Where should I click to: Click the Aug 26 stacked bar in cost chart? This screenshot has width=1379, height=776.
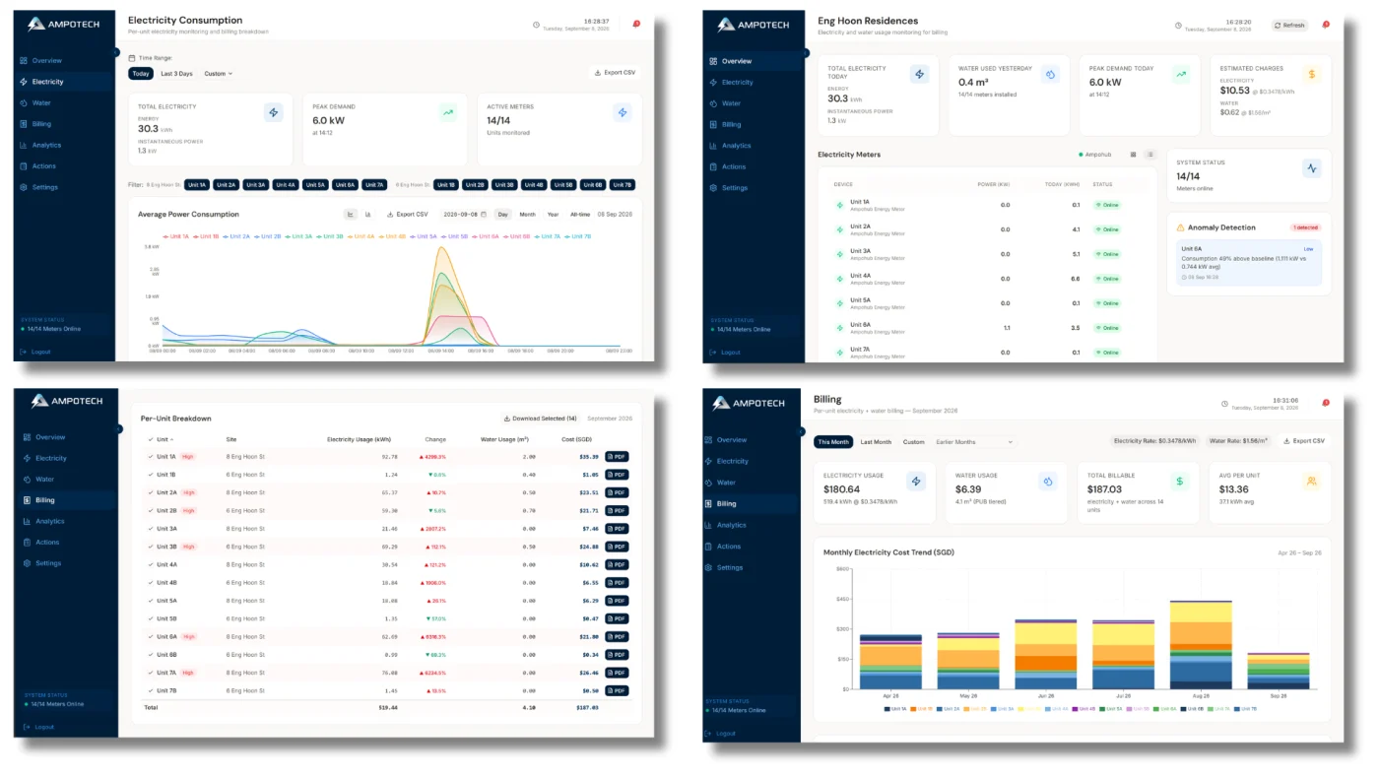click(1201, 644)
